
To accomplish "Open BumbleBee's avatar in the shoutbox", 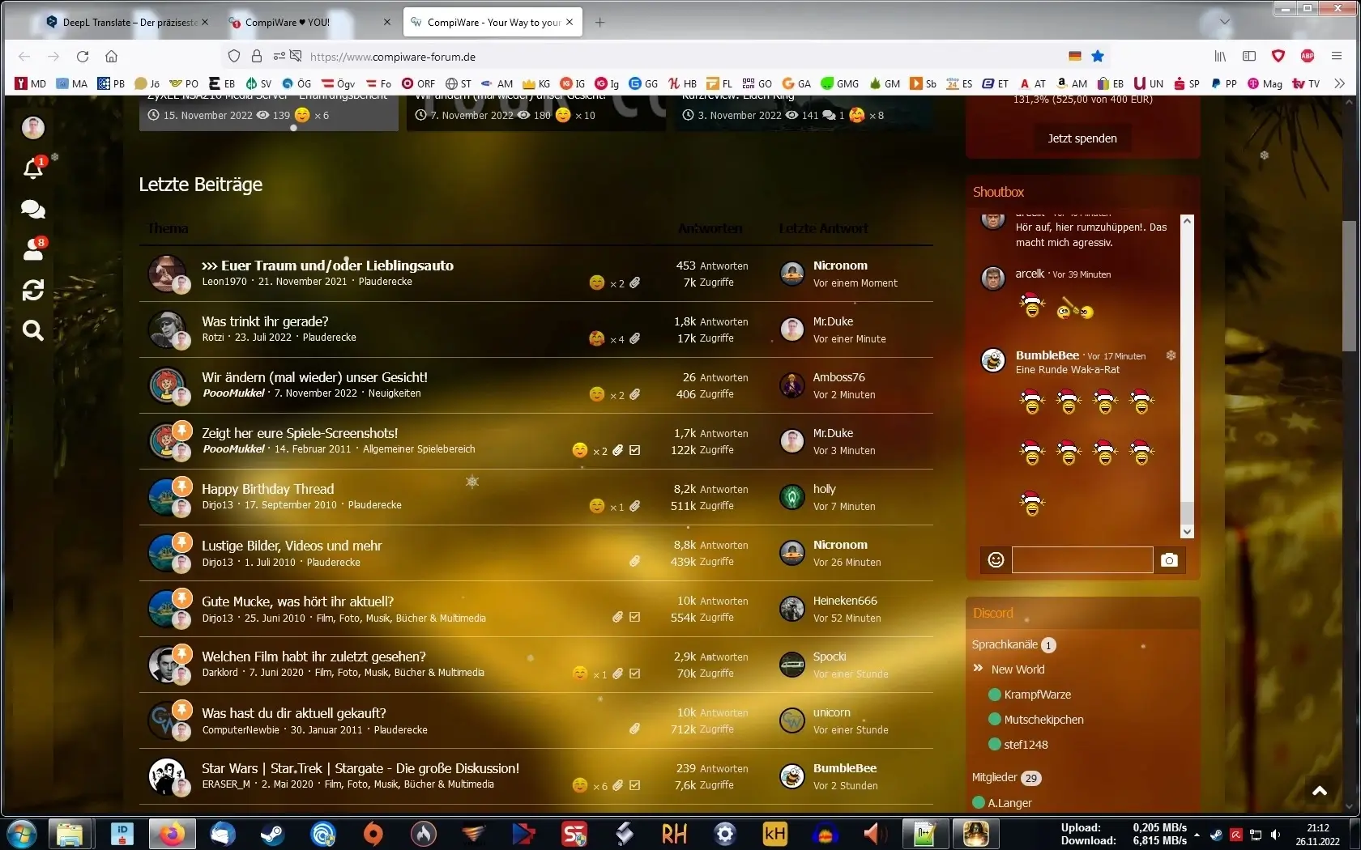I will [x=993, y=360].
